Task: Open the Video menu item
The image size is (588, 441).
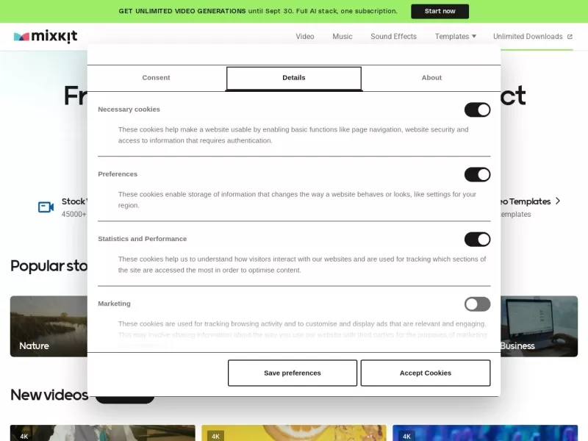Action: pyautogui.click(x=304, y=36)
